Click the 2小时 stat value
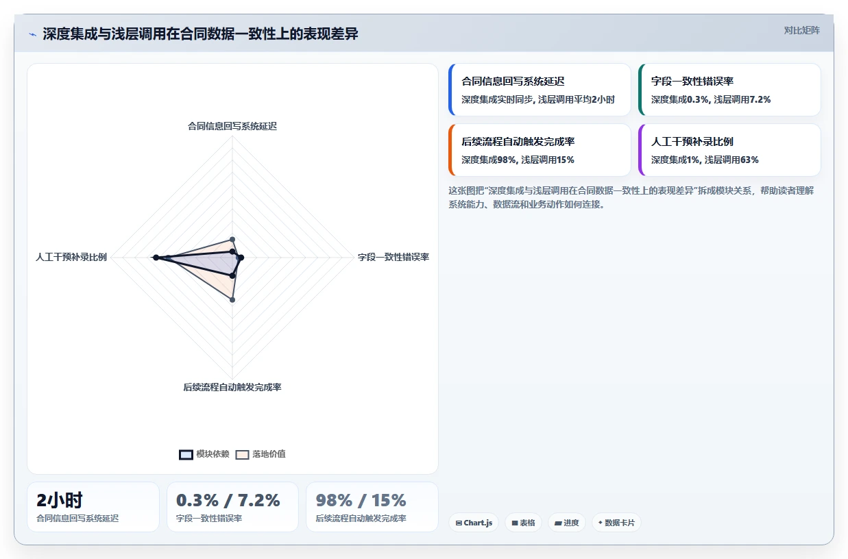The height and width of the screenshot is (559, 848). (x=59, y=501)
